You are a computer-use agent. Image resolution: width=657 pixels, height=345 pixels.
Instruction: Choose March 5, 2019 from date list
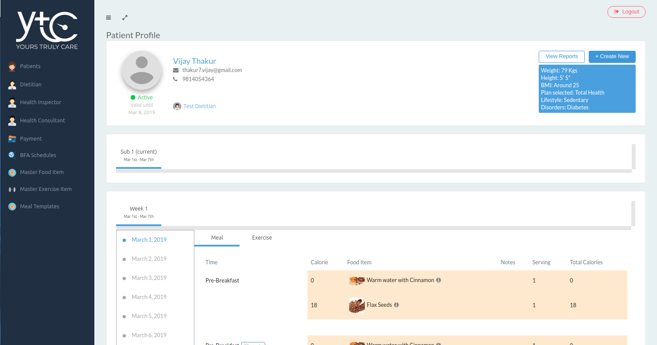tap(149, 316)
